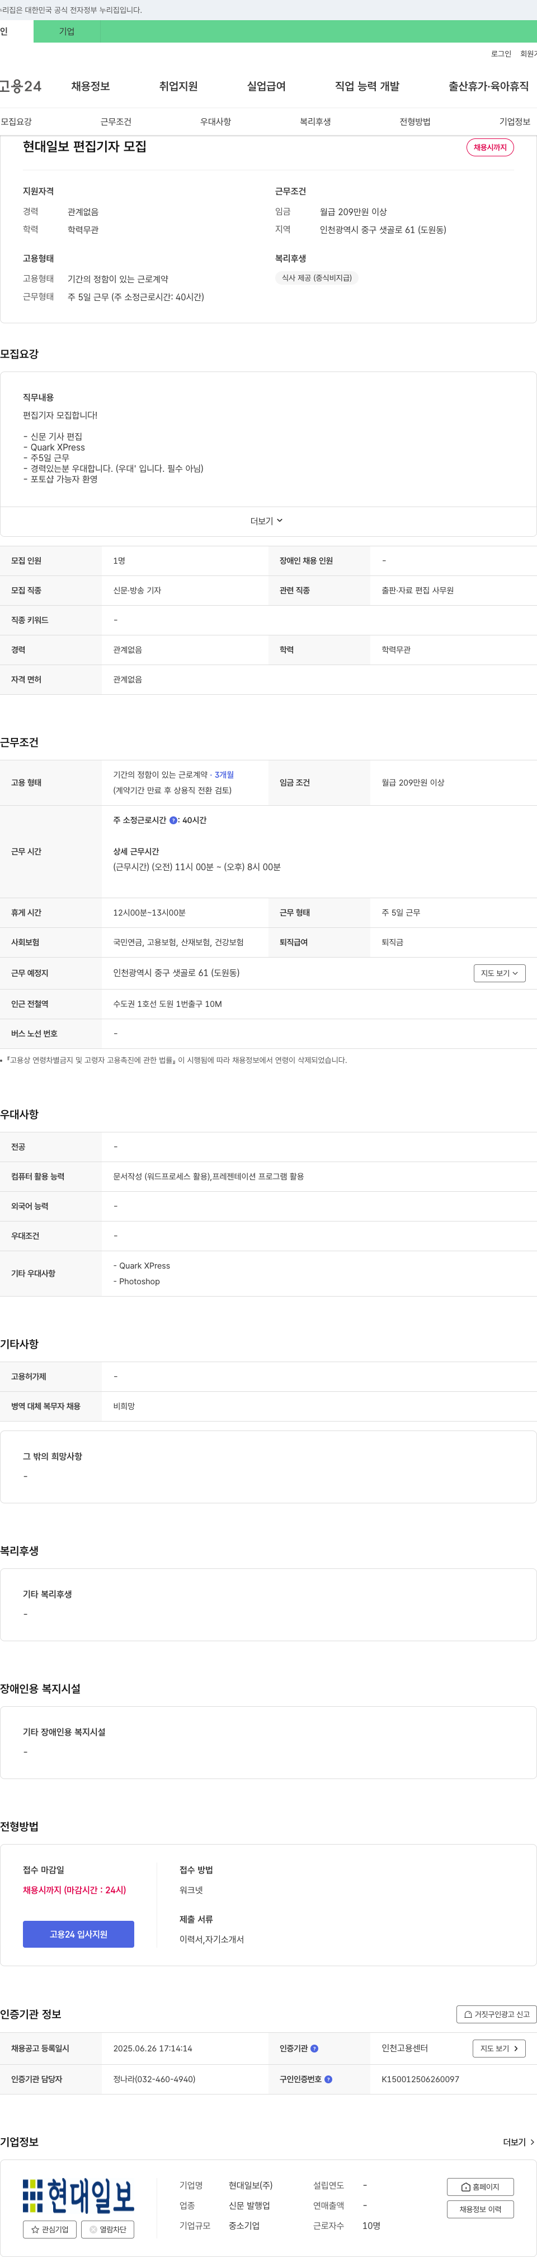The image size is (537, 2257).
Task: Click the 현대일보 company logo
Action: point(78,2196)
